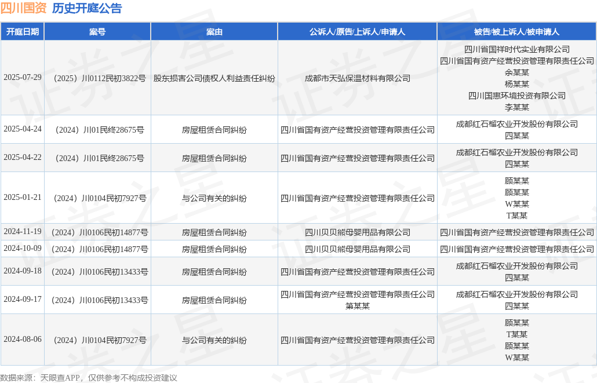Click the plaintiff "第某某"
Screen dimensions: 597x383
358,306
